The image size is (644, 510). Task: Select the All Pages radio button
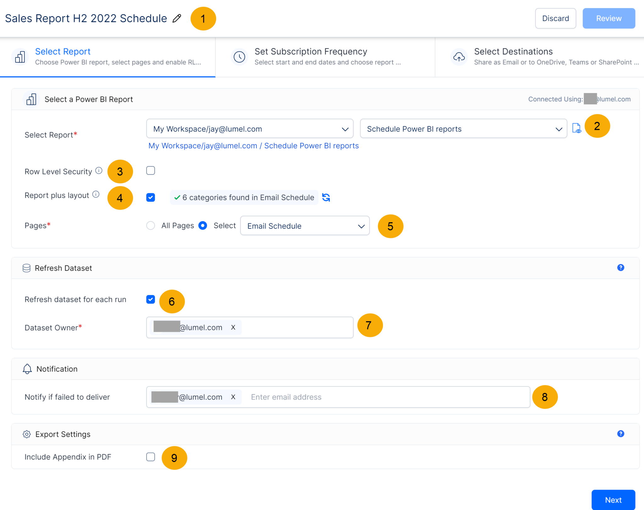pyautogui.click(x=151, y=225)
